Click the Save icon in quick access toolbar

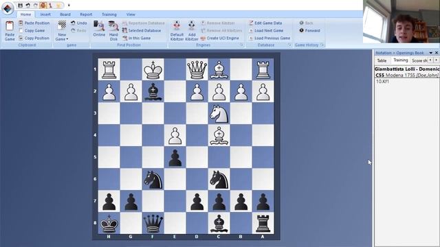pos(20,5)
